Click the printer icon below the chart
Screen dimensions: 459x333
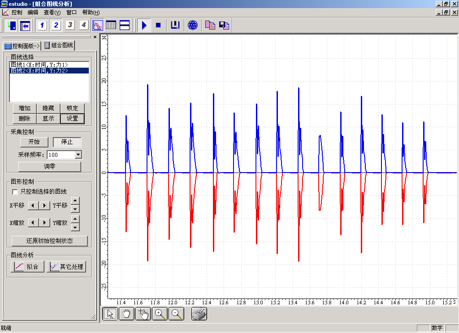click(199, 314)
